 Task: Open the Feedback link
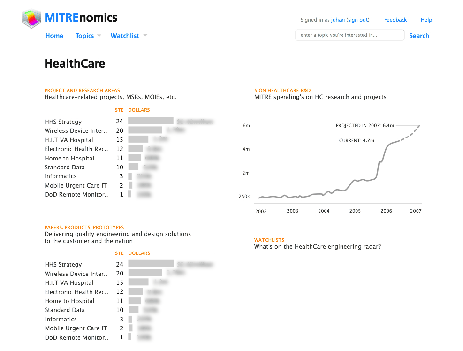click(395, 20)
